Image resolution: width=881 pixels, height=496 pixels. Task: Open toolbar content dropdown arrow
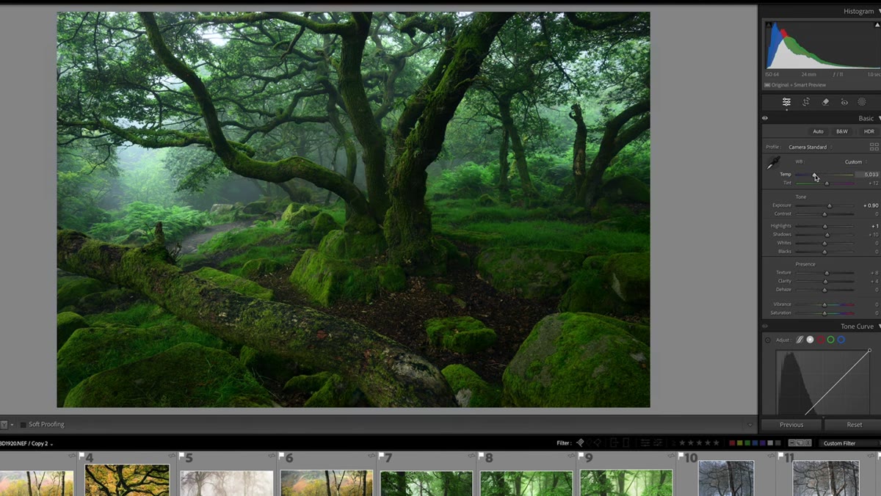(x=750, y=424)
